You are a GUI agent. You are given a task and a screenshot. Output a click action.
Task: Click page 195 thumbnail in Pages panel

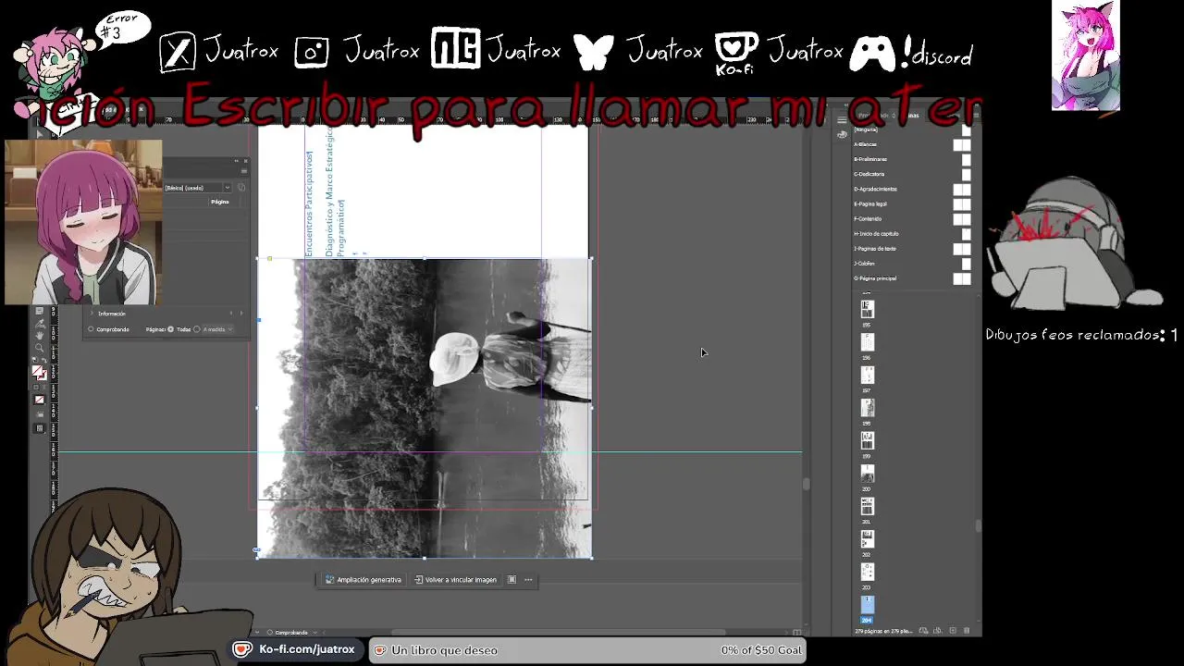867,309
